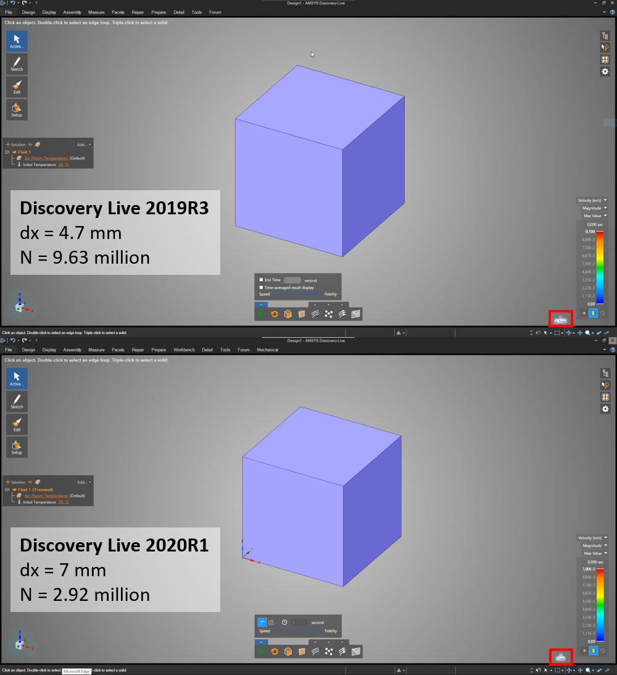
Task: Enable the End Time checkbox in top window
Action: tap(261, 280)
